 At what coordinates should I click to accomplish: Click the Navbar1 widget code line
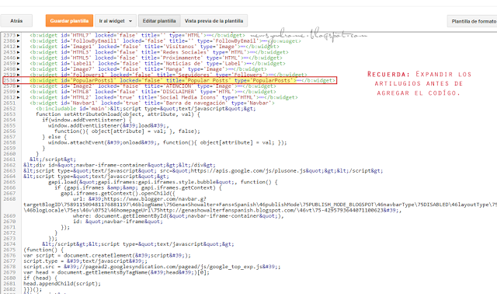(x=152, y=103)
